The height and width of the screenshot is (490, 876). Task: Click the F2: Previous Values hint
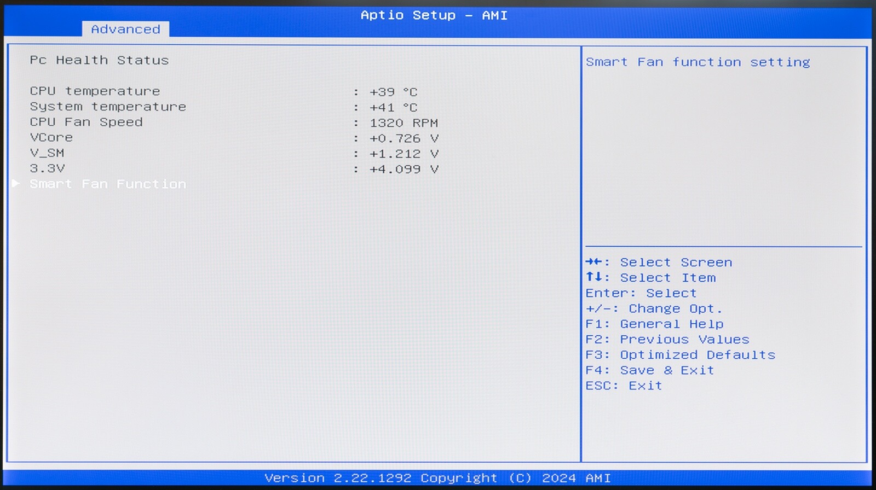coord(667,340)
